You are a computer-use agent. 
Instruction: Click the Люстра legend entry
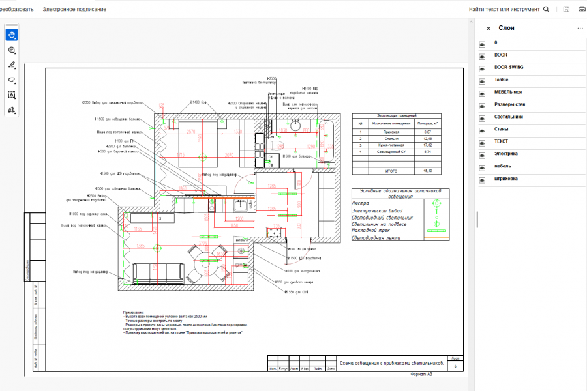(x=360, y=203)
